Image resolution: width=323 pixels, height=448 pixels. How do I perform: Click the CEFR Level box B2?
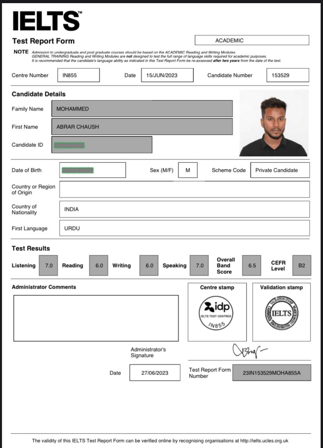(x=302, y=266)
